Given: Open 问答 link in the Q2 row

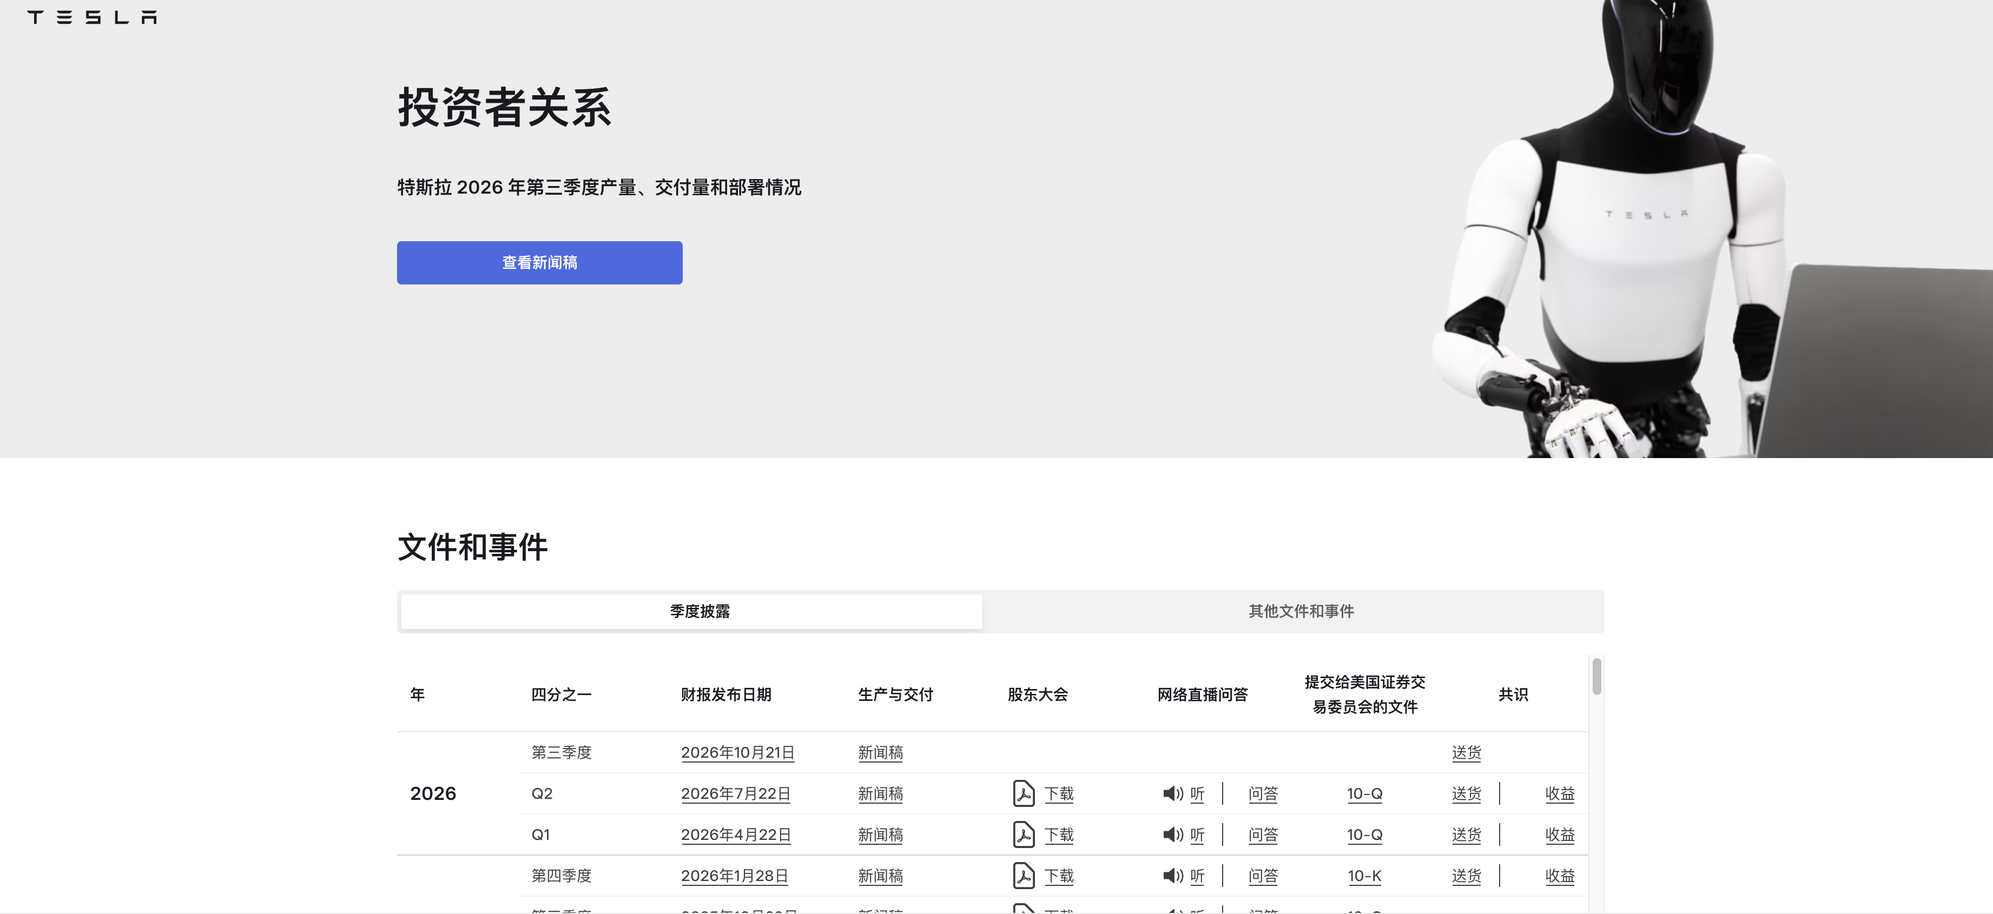Looking at the screenshot, I should (1263, 793).
